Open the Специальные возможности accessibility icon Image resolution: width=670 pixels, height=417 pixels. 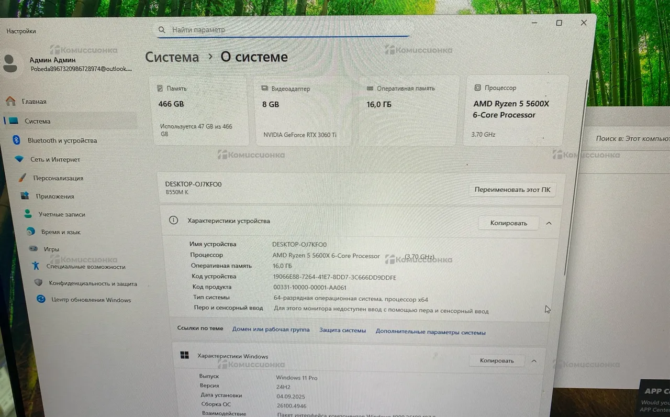coord(36,266)
